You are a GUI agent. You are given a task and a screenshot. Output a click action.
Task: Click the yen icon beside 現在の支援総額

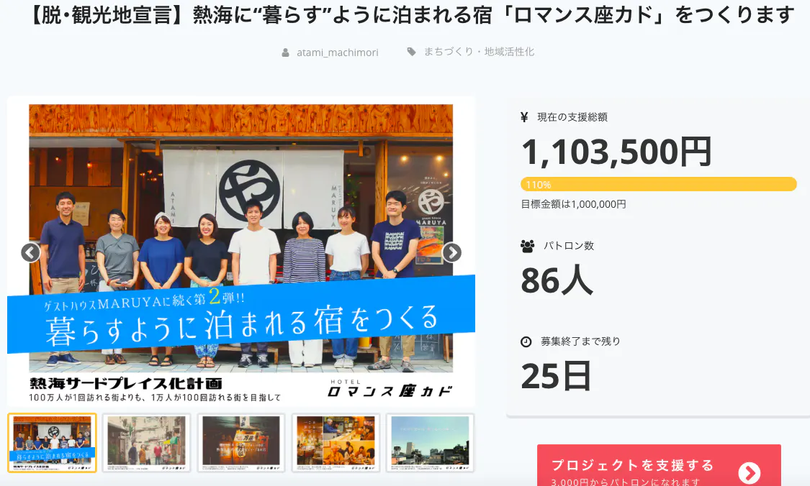524,117
